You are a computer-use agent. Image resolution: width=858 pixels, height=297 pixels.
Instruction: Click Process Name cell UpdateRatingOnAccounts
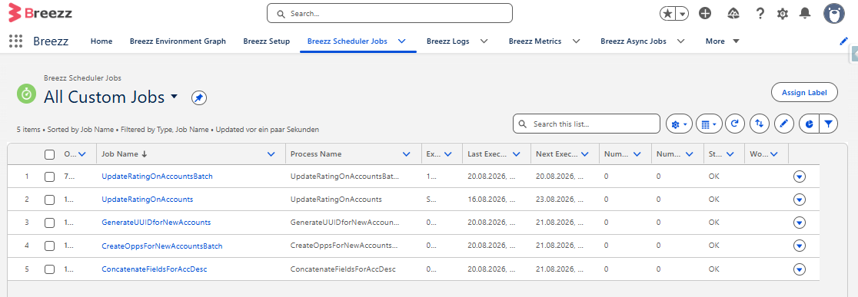coord(336,200)
